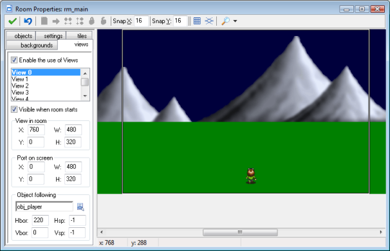Select the views tab
This screenshot has width=390, height=251.
coord(75,45)
